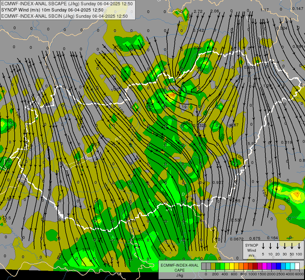Image resolution: width=305 pixels, height=280 pixels.
Task: Click the map value '0.324'
Action: pyautogui.click(x=282, y=28)
